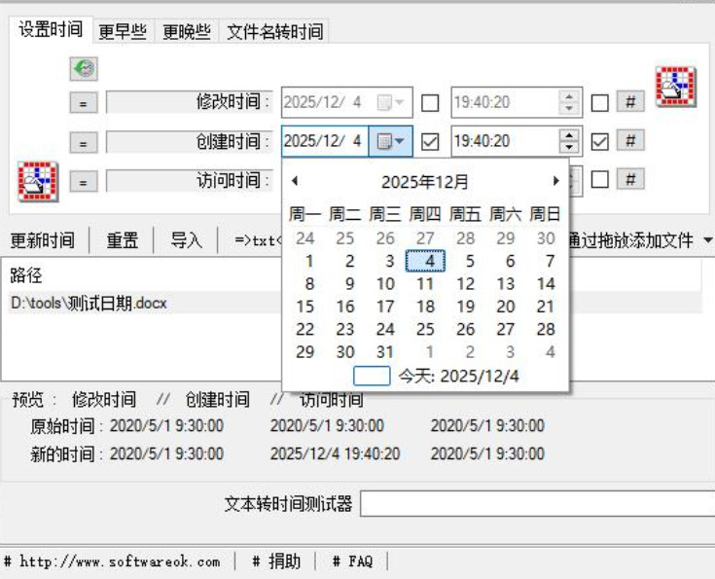Click the # 捐助 status bar link

(x=276, y=561)
